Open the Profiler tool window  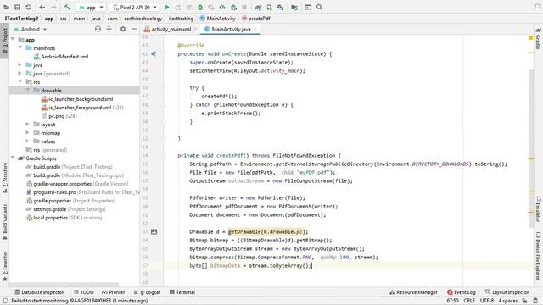[113, 292]
